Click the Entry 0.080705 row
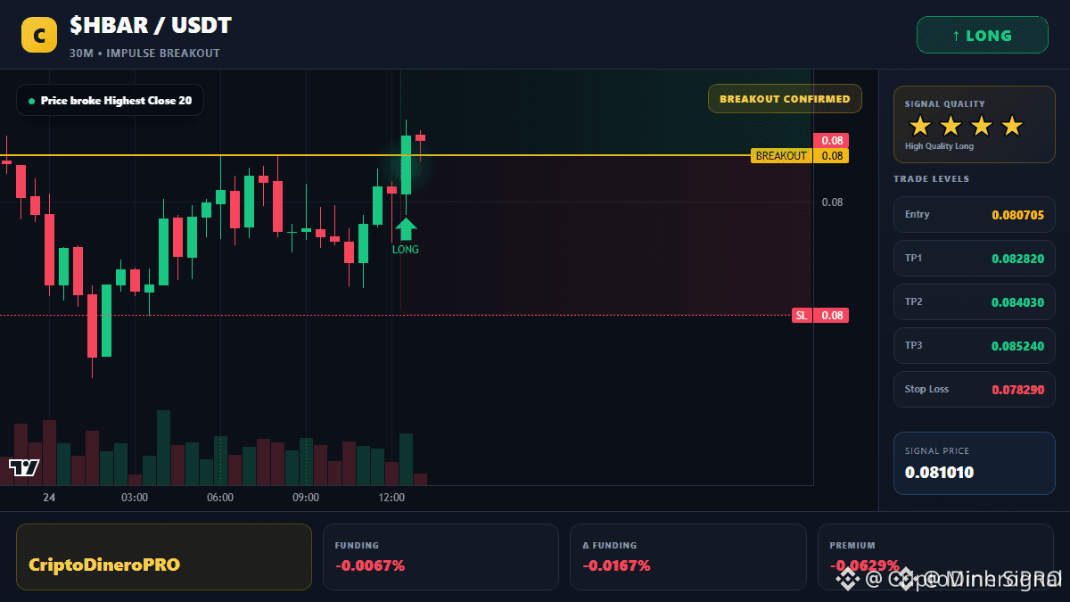Image resolution: width=1070 pixels, height=602 pixels. point(975,214)
